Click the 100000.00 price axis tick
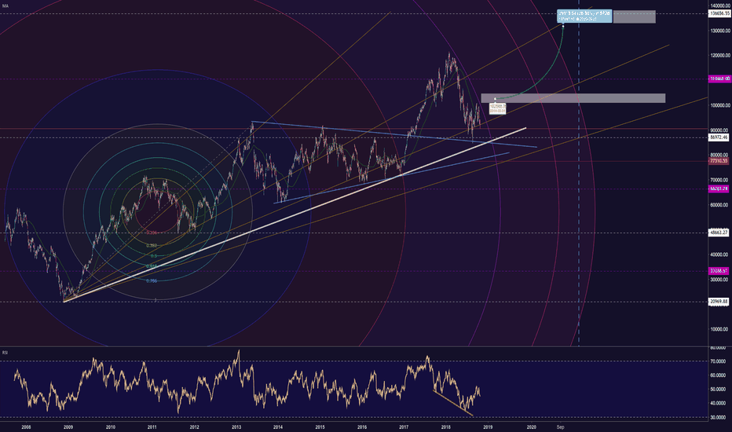Viewport: 732px width, 432px height. click(719, 105)
